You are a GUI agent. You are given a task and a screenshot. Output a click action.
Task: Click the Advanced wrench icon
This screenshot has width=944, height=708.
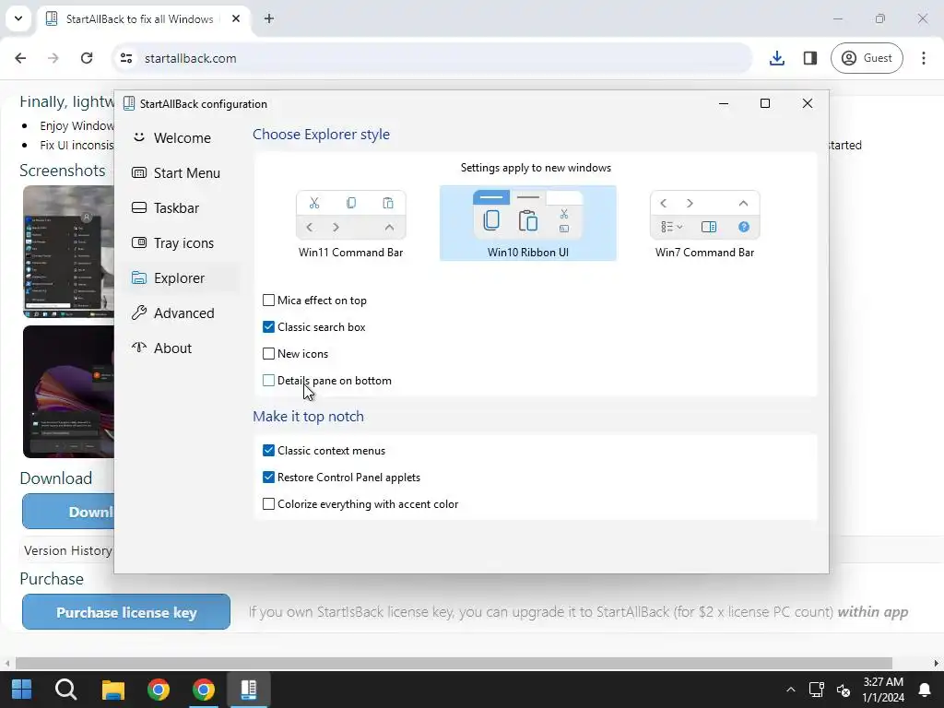click(x=139, y=313)
